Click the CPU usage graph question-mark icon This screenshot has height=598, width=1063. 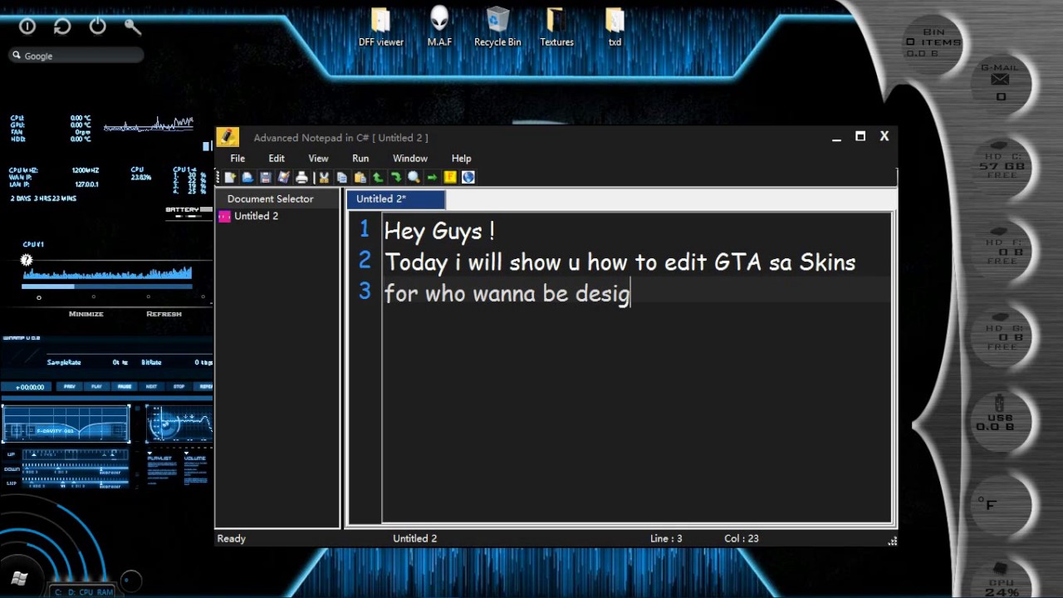[x=27, y=261]
